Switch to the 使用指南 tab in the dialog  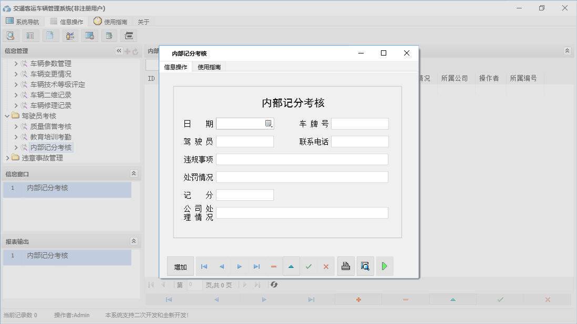209,67
